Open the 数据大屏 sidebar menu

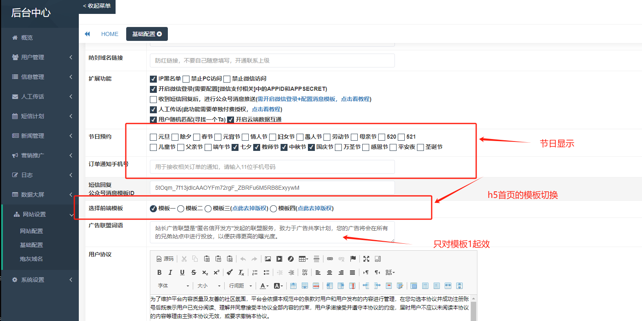point(40,195)
